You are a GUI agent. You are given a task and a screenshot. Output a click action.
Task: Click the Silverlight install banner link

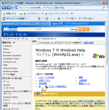26,23
